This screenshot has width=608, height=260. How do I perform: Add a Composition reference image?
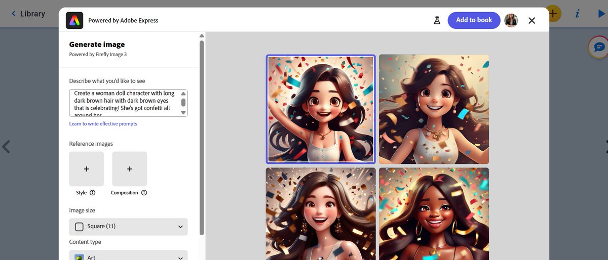pos(130,169)
